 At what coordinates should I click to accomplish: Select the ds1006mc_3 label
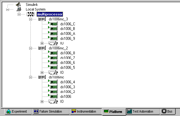(58, 19)
